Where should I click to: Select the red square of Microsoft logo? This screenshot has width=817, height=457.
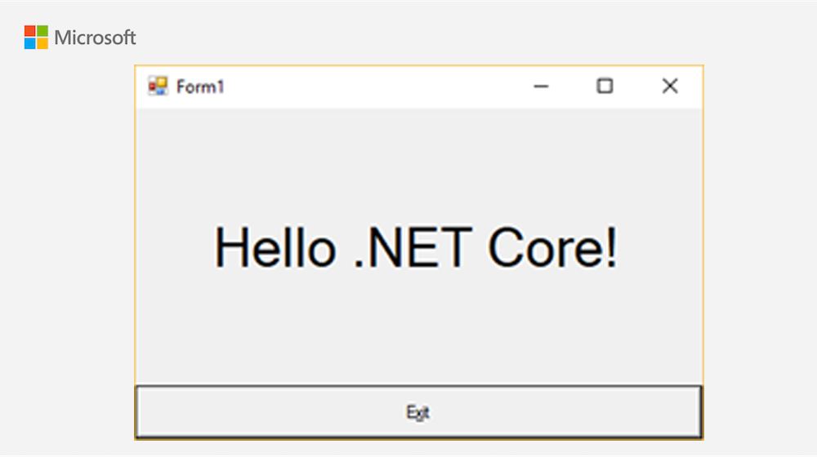coord(29,31)
